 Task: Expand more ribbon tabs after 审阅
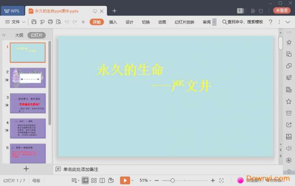pyautogui.click(x=214, y=22)
